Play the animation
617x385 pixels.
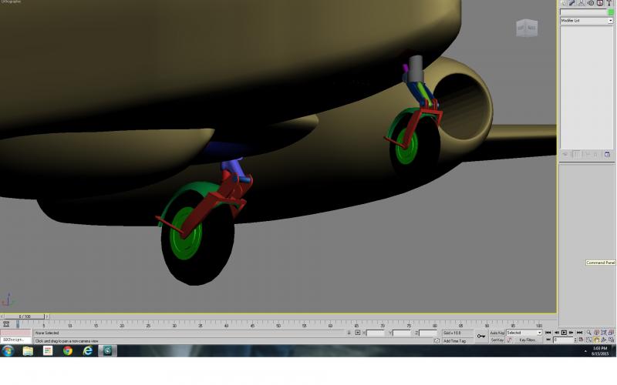[564, 333]
